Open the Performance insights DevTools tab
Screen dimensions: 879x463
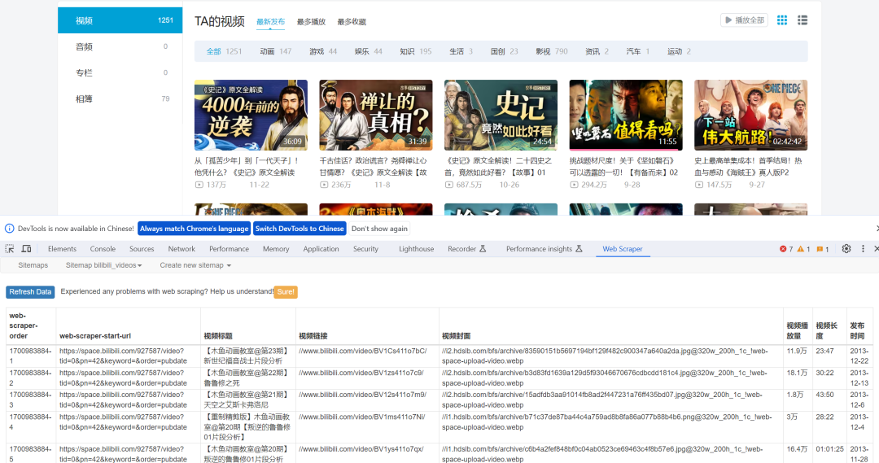[544, 249]
